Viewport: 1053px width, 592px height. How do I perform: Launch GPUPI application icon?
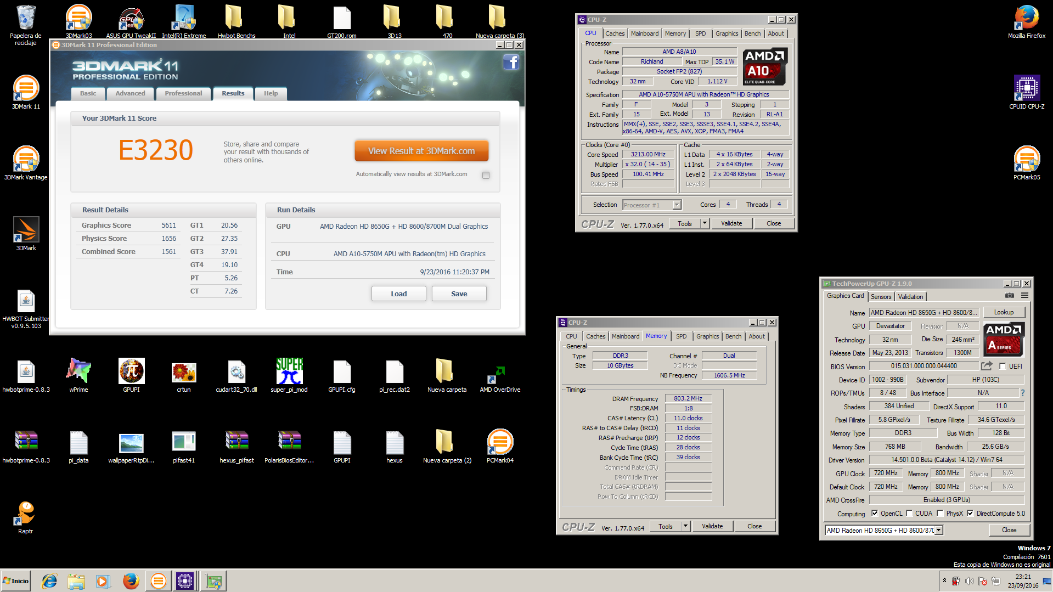pyautogui.click(x=131, y=375)
